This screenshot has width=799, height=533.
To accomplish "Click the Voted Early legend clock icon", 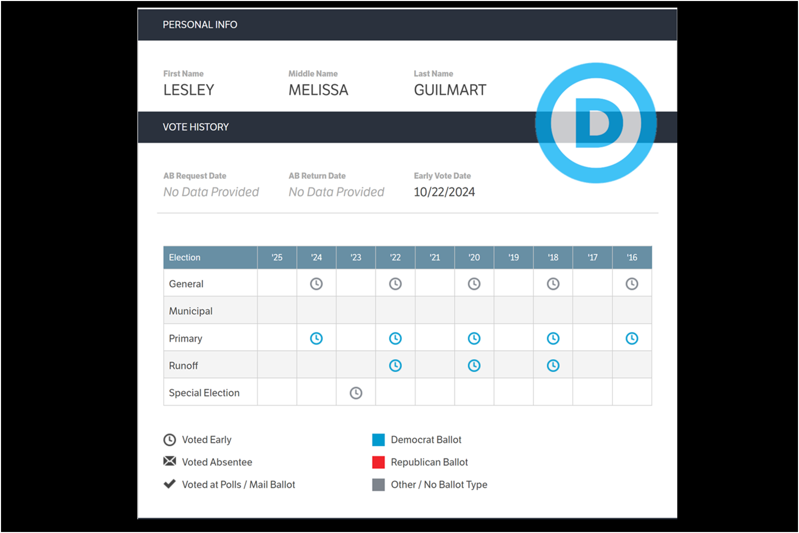I will pyautogui.click(x=169, y=440).
